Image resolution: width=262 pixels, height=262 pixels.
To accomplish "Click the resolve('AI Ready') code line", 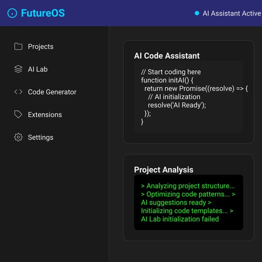I will coord(177,105).
